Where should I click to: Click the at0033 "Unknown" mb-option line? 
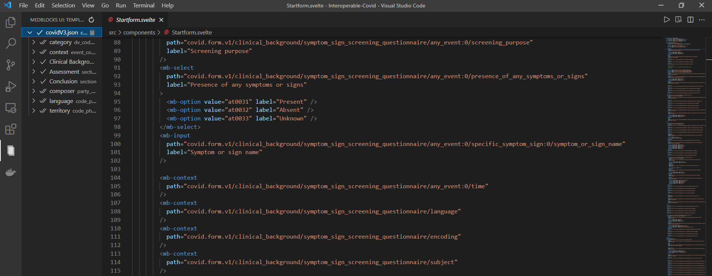[x=242, y=119]
